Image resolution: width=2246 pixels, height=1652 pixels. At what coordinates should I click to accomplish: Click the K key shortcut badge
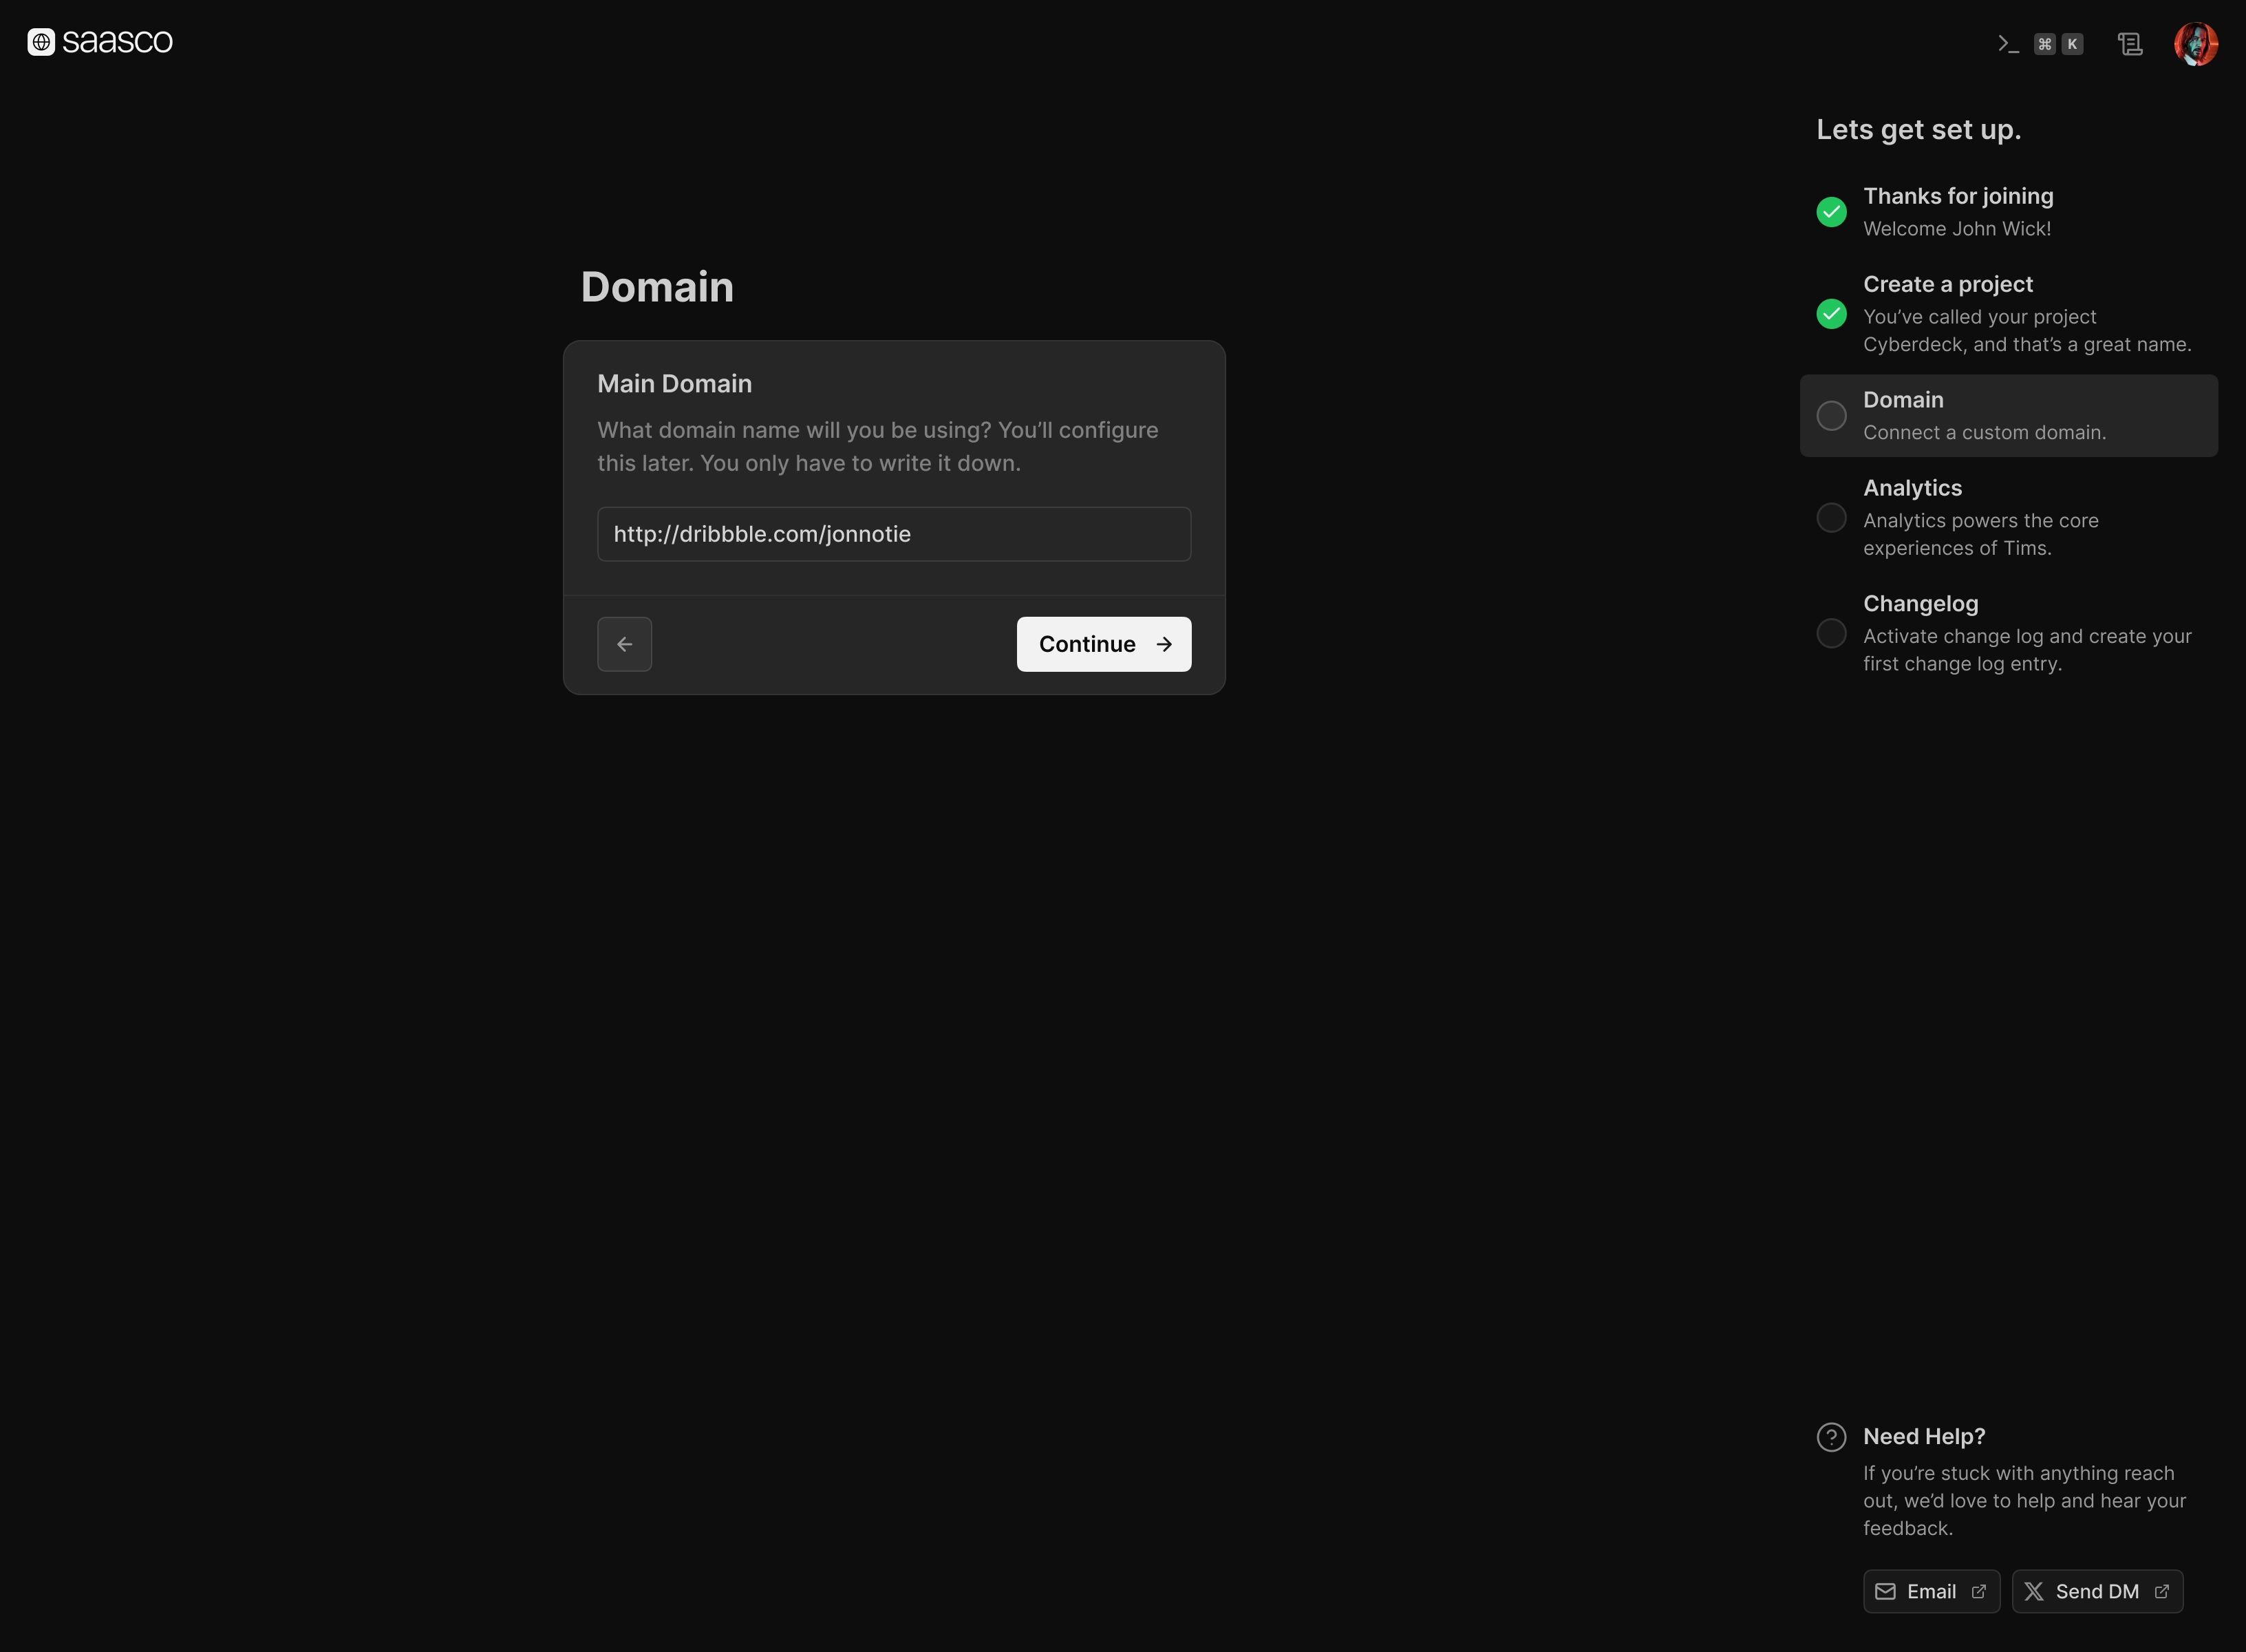pyautogui.click(x=2072, y=44)
